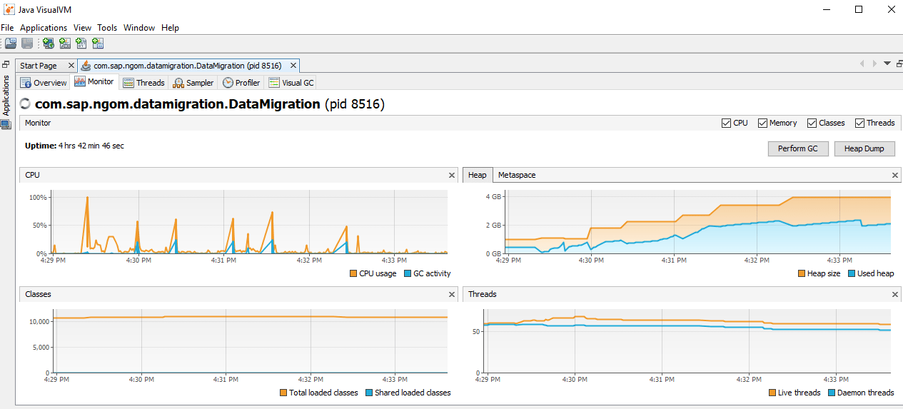Click the com.sap.ngom.datamigration.DataMigration heading

tap(178, 104)
